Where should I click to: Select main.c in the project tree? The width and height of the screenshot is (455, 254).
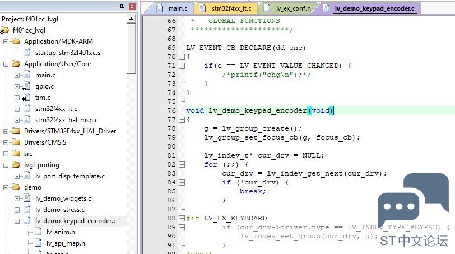pos(45,75)
